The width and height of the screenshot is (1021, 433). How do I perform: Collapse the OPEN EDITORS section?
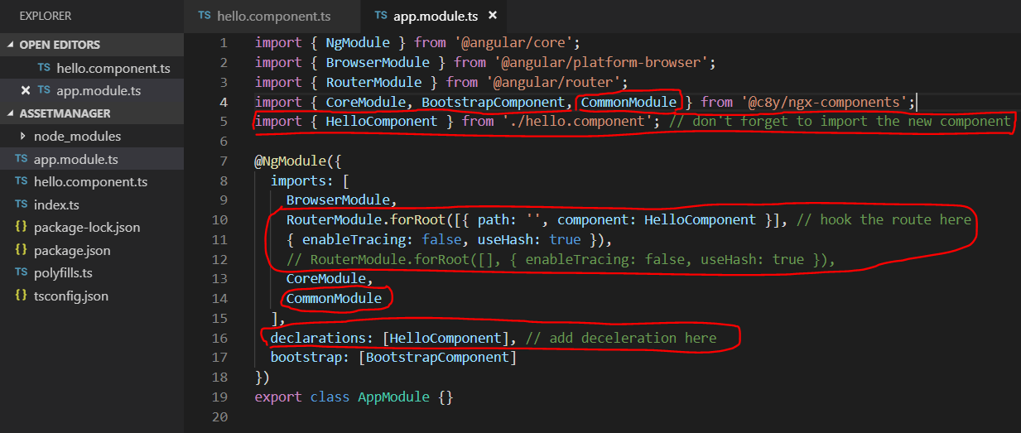pyautogui.click(x=11, y=45)
